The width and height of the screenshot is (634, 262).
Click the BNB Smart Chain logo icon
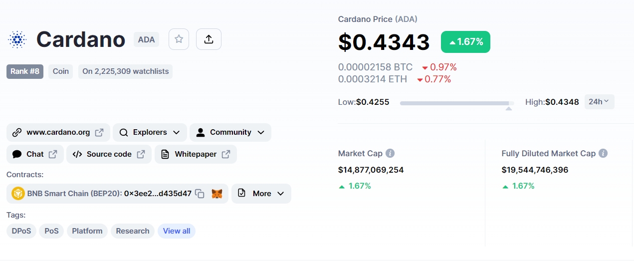coord(18,194)
